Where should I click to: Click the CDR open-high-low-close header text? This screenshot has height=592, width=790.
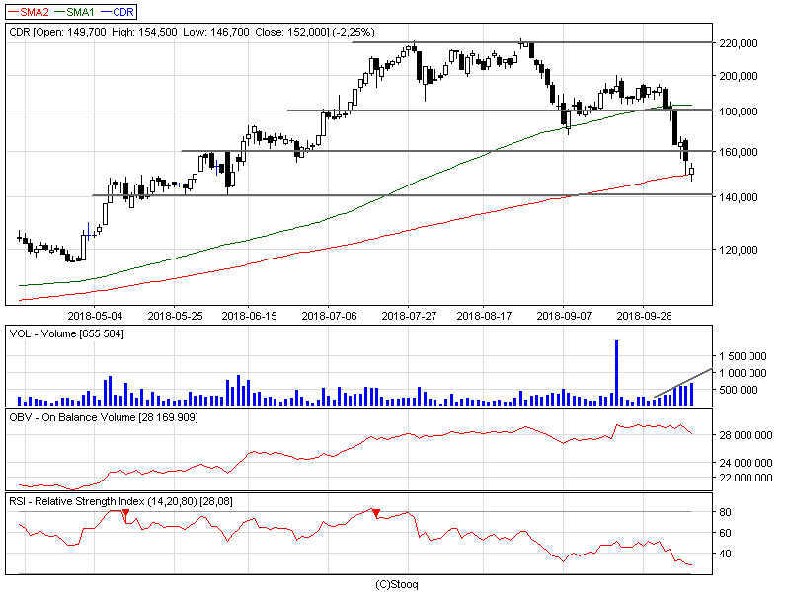(192, 32)
